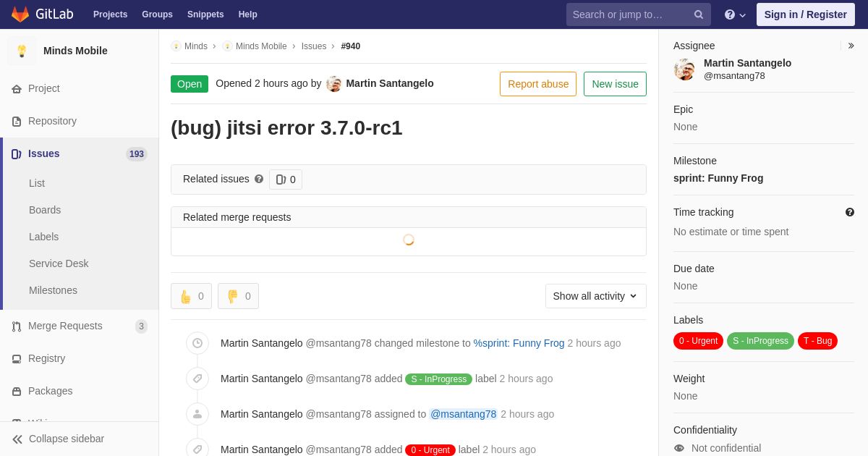868x456 pixels.
Task: Click the Related issues help question icon
Action: (259, 179)
